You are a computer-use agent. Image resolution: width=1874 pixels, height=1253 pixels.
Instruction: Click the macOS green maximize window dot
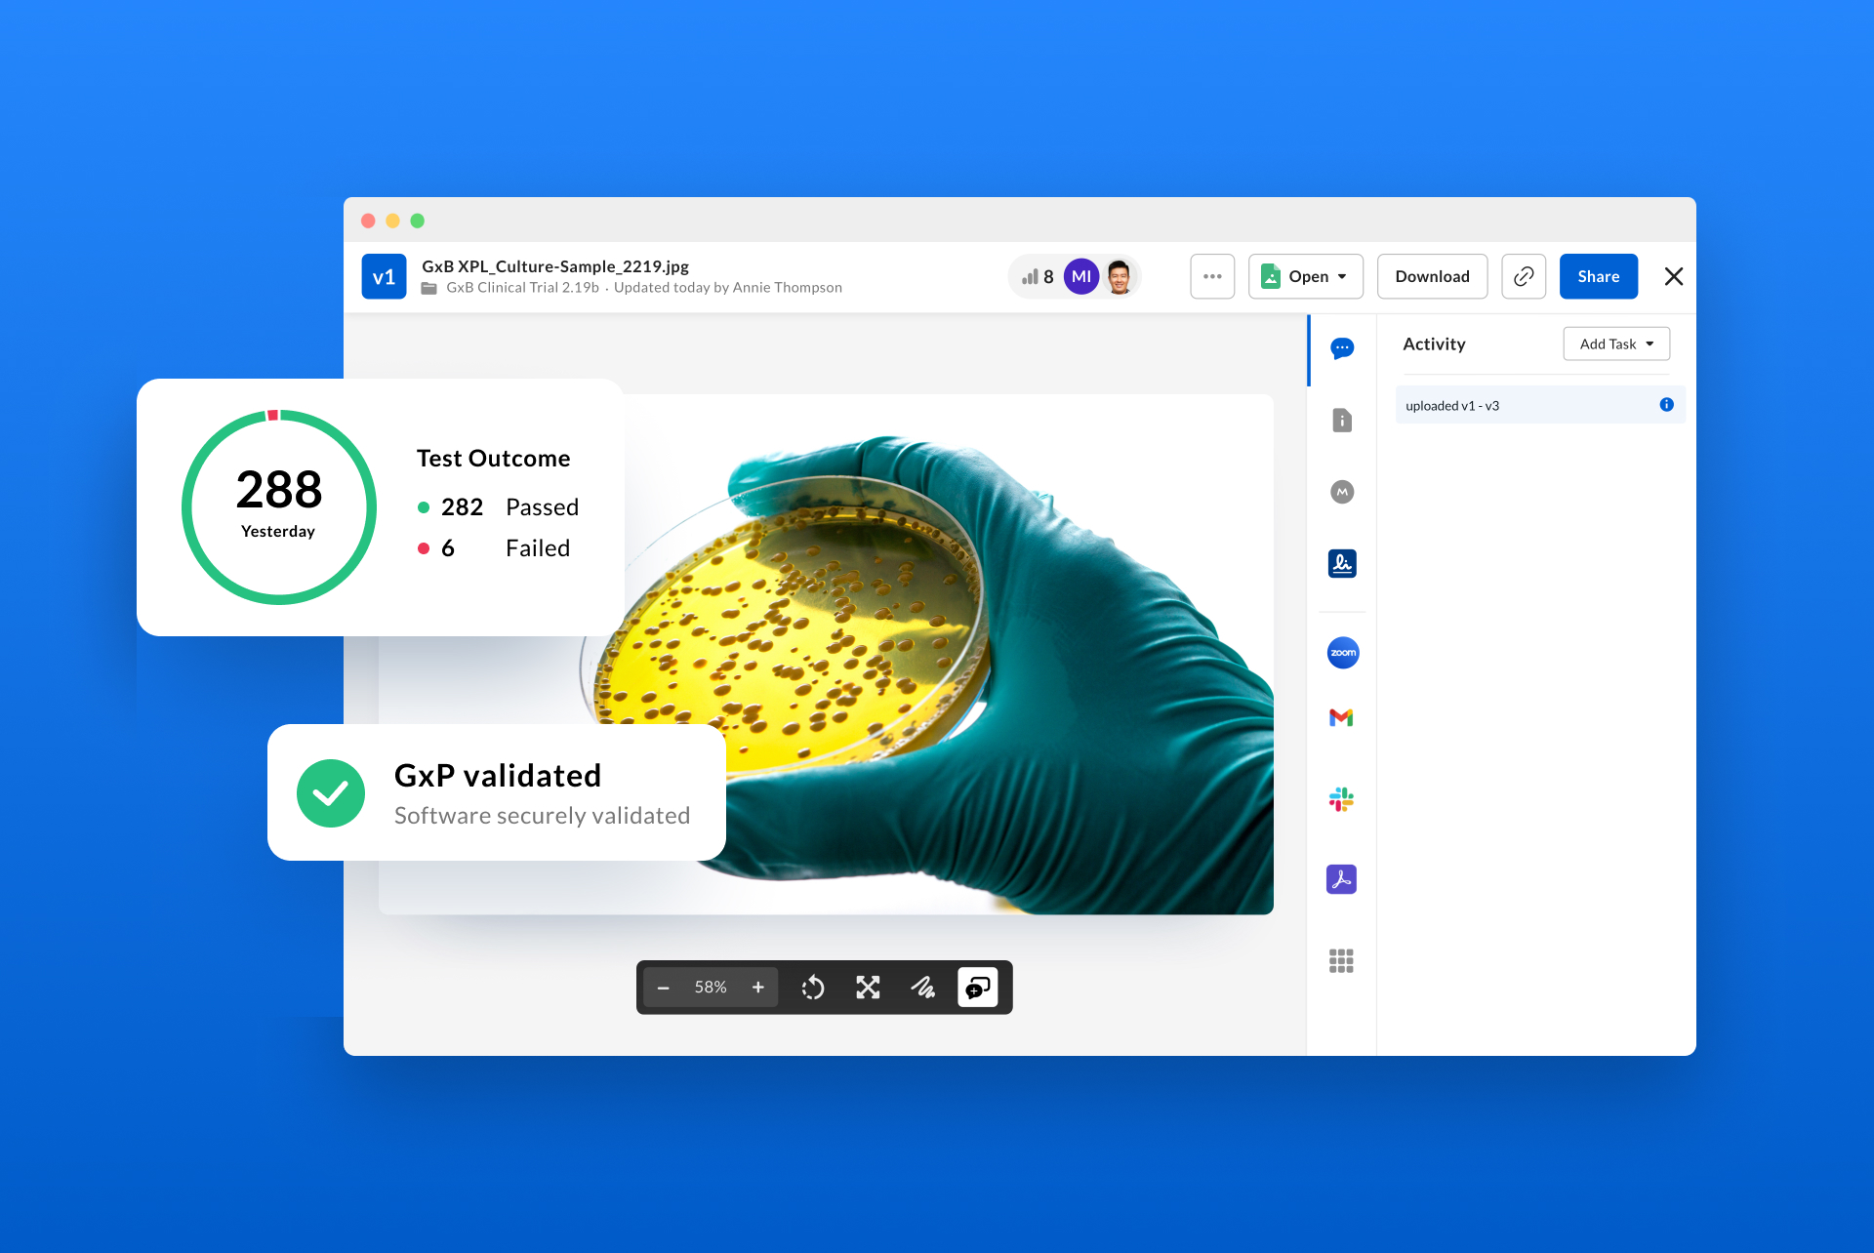click(x=418, y=221)
